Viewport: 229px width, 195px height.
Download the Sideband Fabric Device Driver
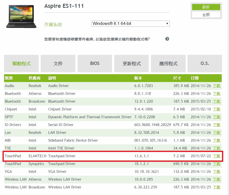[x=216, y=140]
